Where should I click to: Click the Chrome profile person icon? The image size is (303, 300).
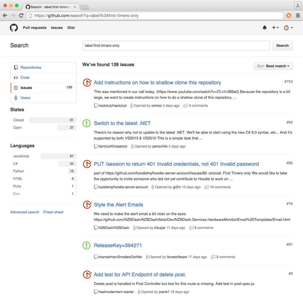pyautogui.click(x=298, y=6)
